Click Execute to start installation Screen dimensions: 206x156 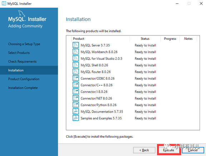click(x=168, y=150)
